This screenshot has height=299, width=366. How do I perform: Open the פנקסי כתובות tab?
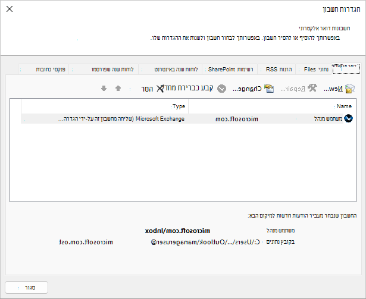(x=43, y=70)
